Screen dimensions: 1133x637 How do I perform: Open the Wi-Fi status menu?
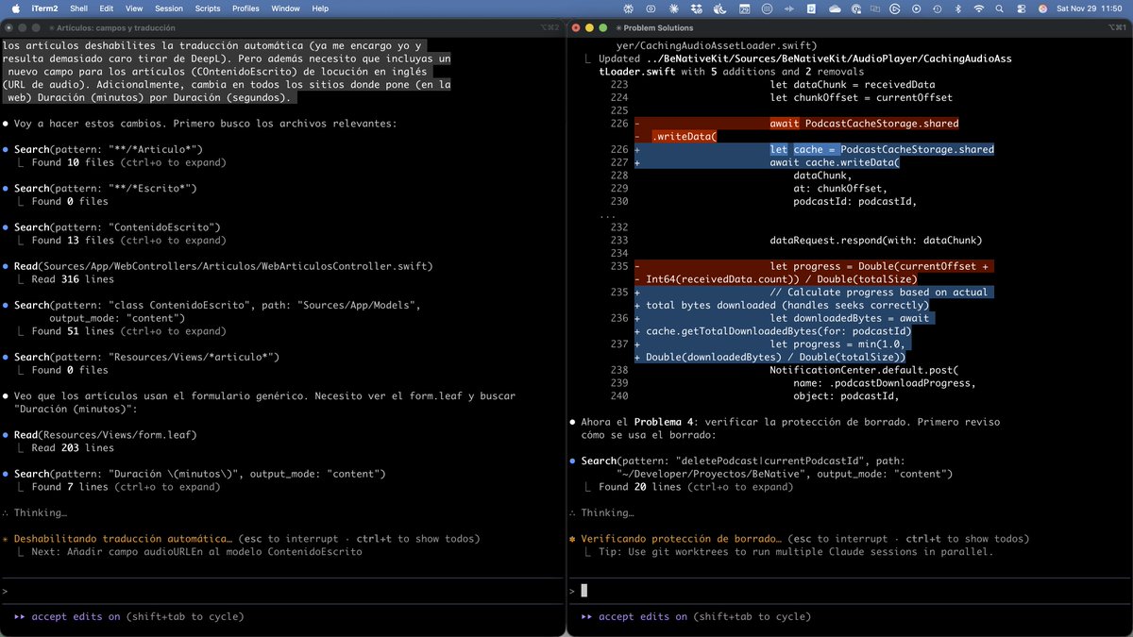979,8
